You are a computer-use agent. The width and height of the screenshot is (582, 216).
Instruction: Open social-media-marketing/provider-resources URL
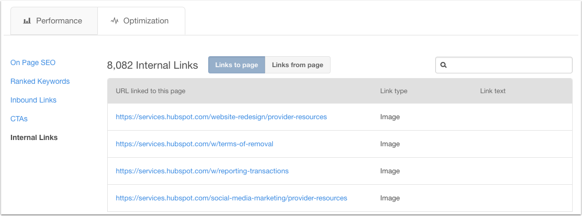[232, 198]
